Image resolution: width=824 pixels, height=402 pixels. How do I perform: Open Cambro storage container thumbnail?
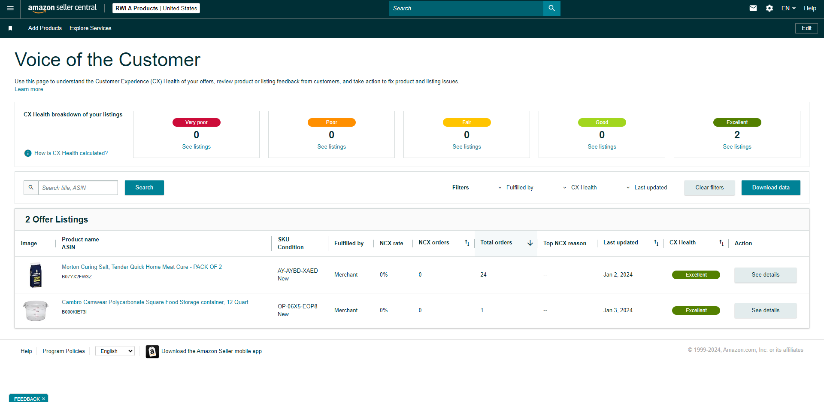[36, 311]
